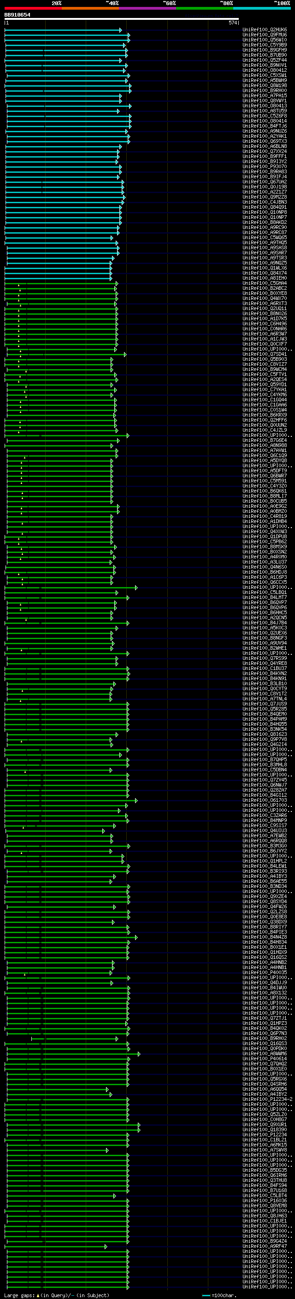Open hit UniRef100_B4LMT7
This screenshot has width=295, height=1299.
click(265, 598)
